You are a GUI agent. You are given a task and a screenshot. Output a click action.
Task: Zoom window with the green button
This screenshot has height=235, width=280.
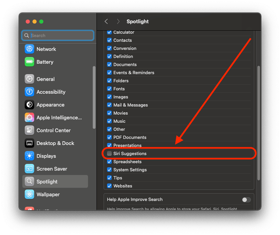click(41, 22)
